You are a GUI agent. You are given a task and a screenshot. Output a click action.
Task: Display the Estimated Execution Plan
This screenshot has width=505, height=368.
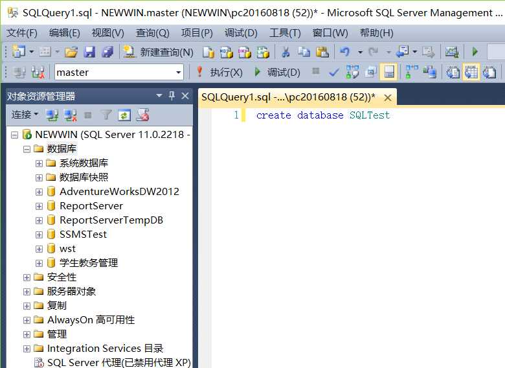352,72
